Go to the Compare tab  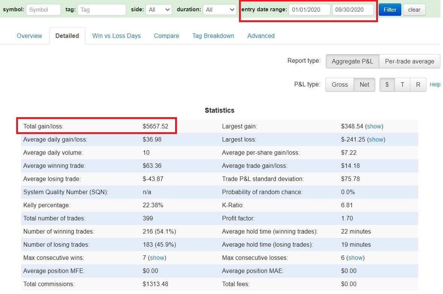click(166, 36)
